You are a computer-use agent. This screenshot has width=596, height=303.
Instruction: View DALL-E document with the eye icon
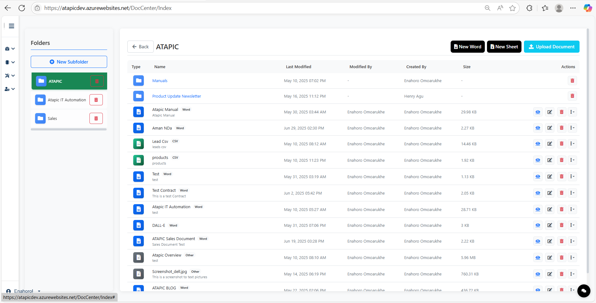coord(538,225)
